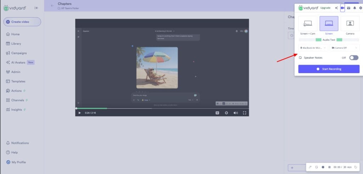Open the MacBook Air Microphone dropdown
Viewport: 363px width, 174px height.
[313, 48]
